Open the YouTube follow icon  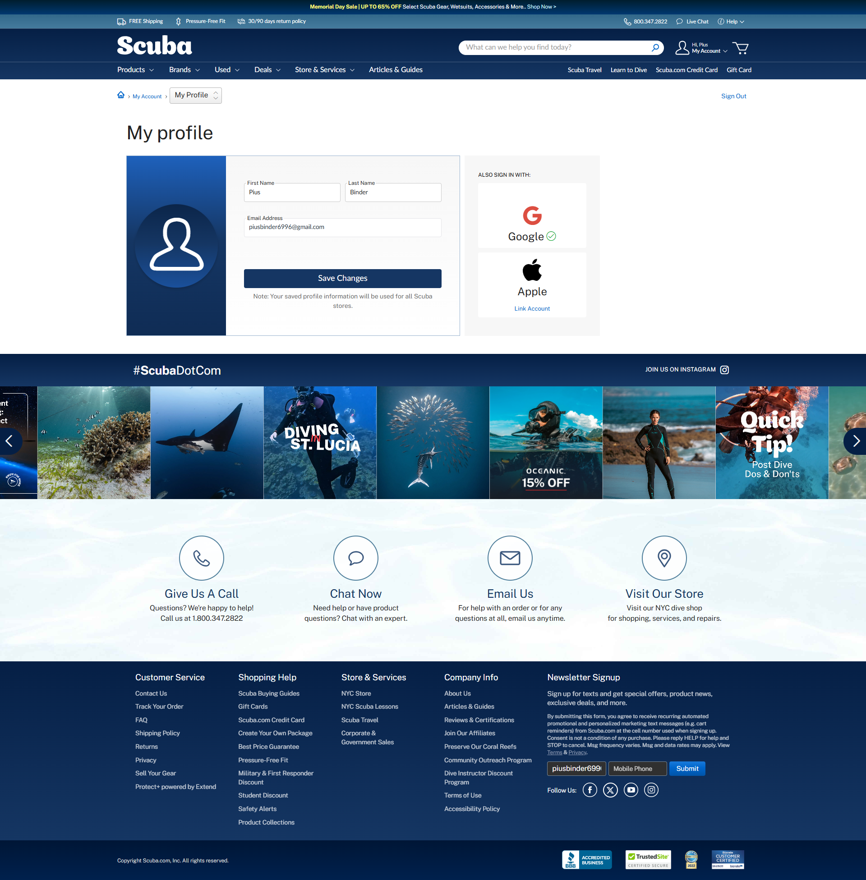click(x=631, y=790)
